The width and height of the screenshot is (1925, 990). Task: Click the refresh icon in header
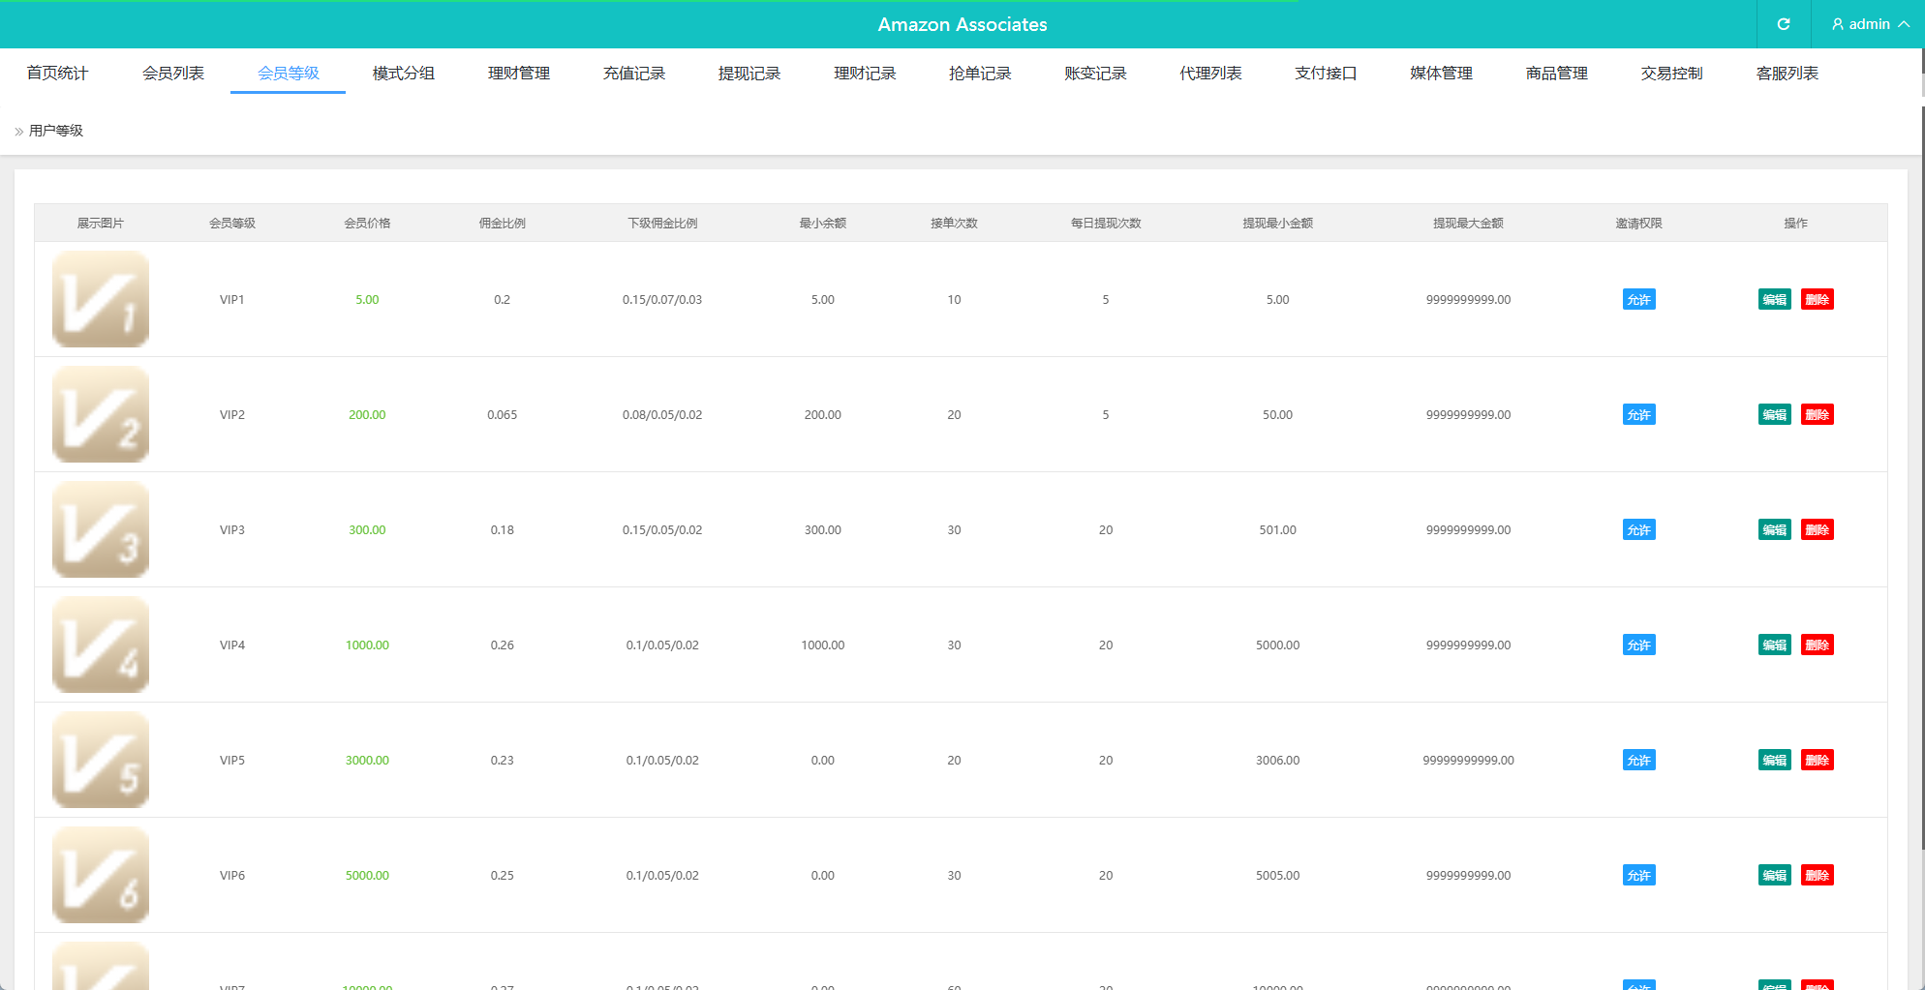coord(1783,24)
